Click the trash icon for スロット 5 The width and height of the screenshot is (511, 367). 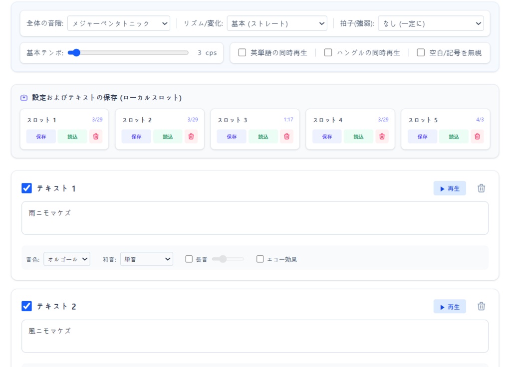click(477, 136)
